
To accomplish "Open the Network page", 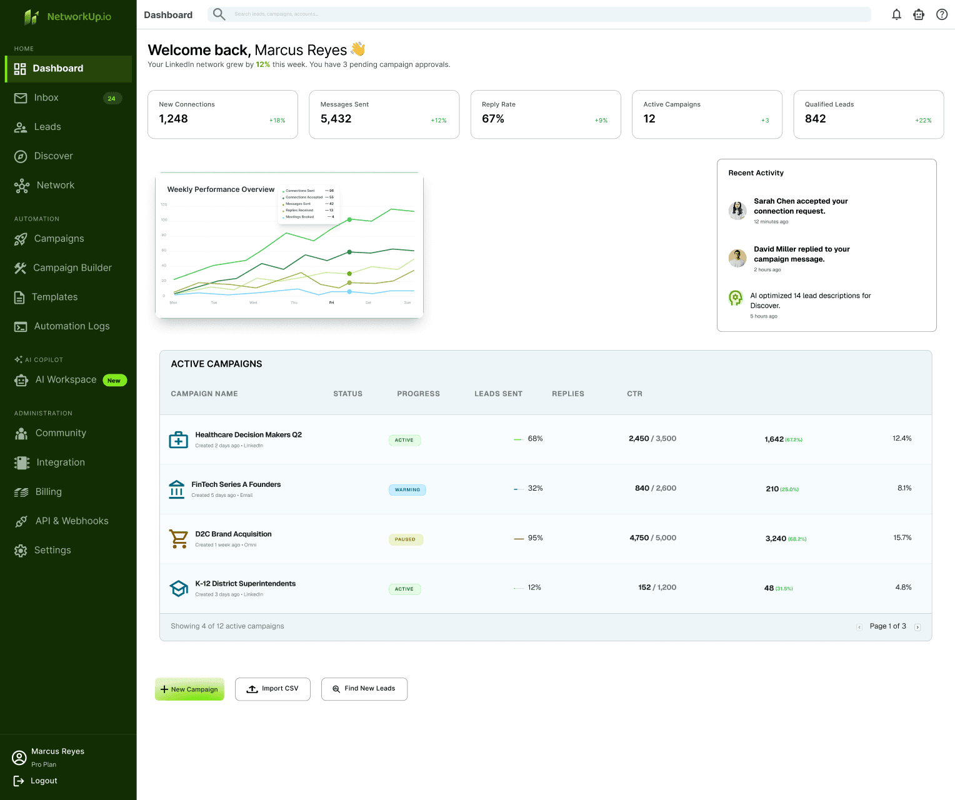I will click(x=68, y=186).
